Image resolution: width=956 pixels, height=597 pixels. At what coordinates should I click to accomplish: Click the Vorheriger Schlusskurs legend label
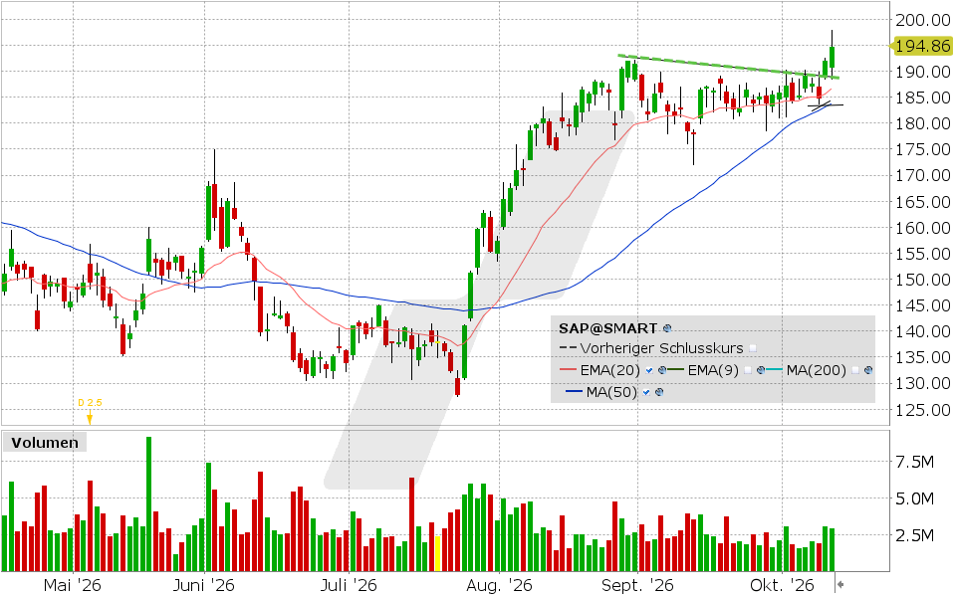coord(661,348)
